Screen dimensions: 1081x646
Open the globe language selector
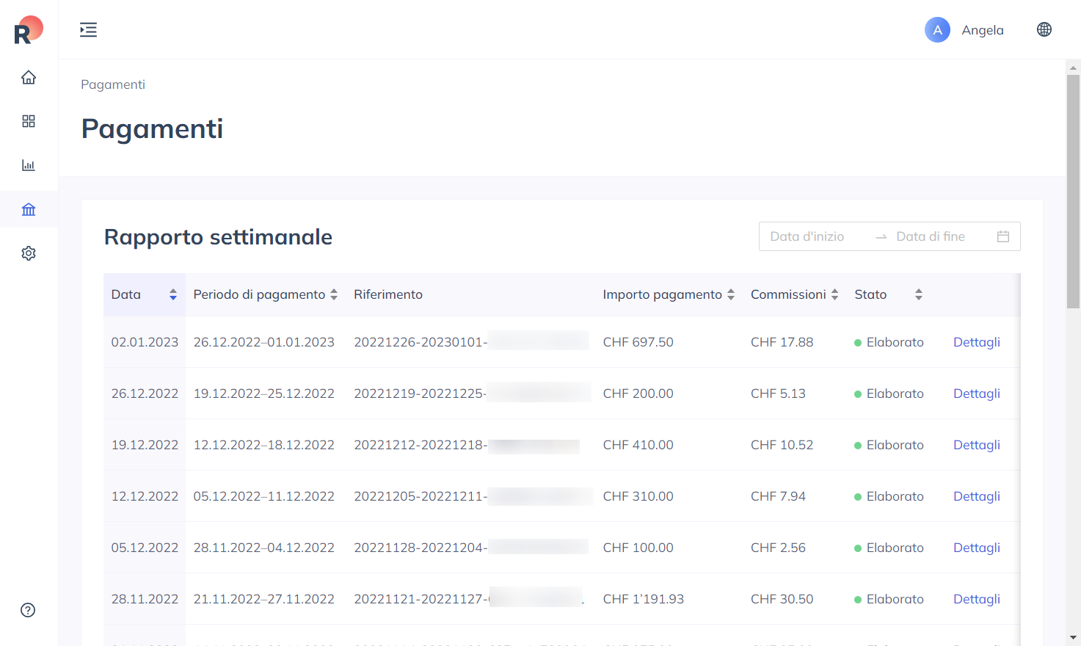[x=1044, y=29]
